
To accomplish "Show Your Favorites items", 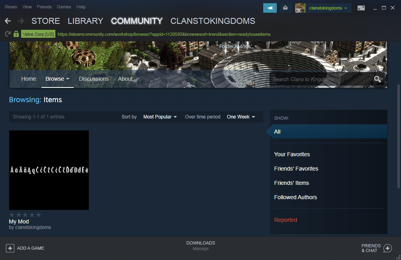I will [x=292, y=154].
